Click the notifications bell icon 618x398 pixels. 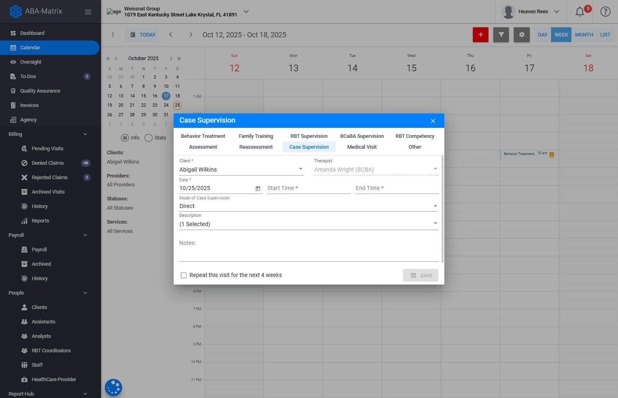pos(580,12)
